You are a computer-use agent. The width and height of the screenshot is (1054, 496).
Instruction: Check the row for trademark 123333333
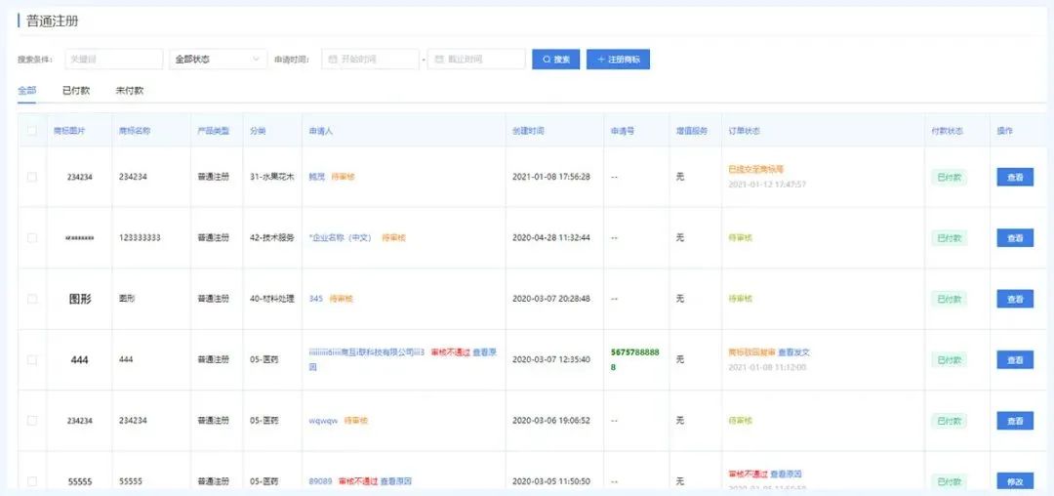(x=32, y=237)
